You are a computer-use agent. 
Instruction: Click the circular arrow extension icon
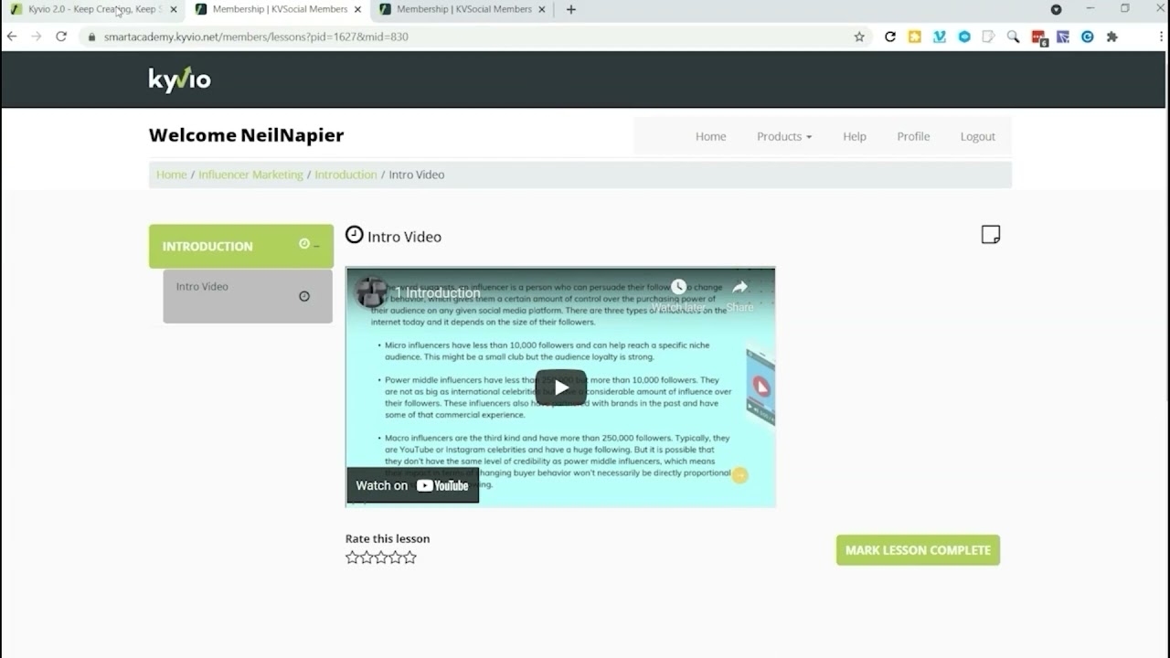pos(890,37)
